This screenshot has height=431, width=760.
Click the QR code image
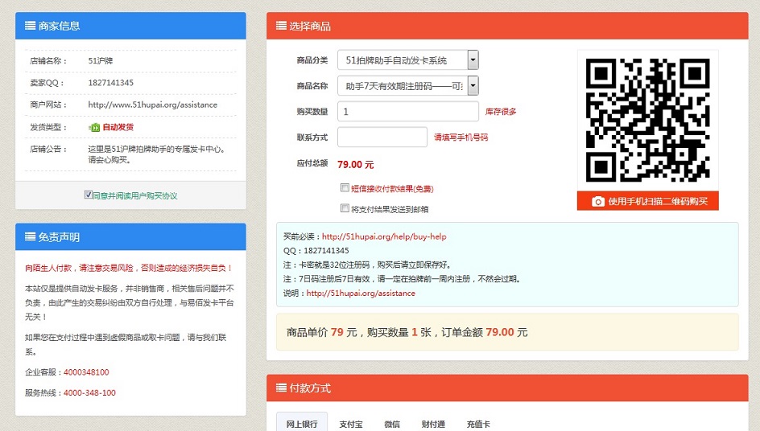648,120
